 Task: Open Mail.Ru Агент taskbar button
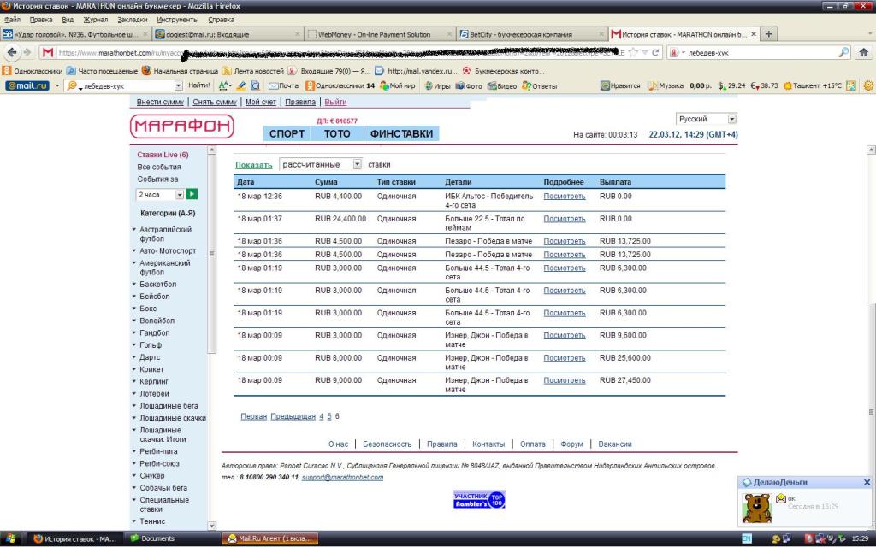270,538
